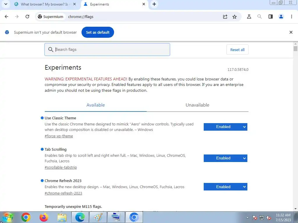Open the Chrome Refresh 2023 Enabled dropdown
The image size is (298, 223).
tap(226, 187)
